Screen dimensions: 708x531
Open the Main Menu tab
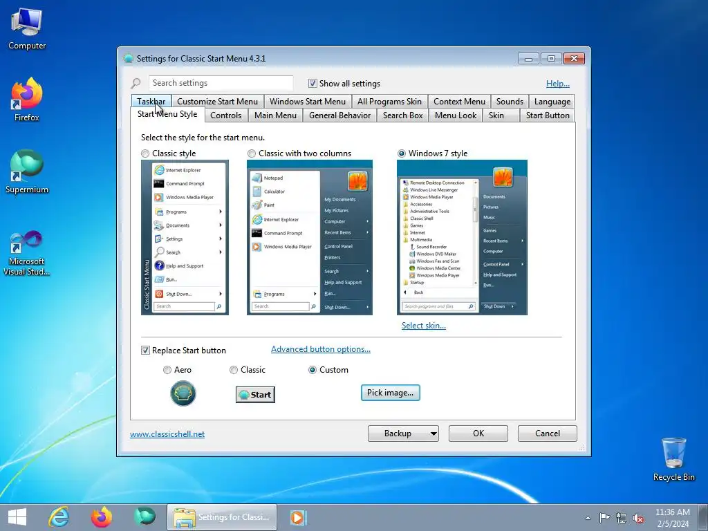point(275,115)
